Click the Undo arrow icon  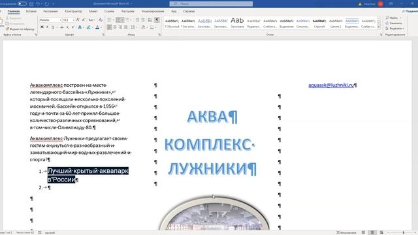38,4
